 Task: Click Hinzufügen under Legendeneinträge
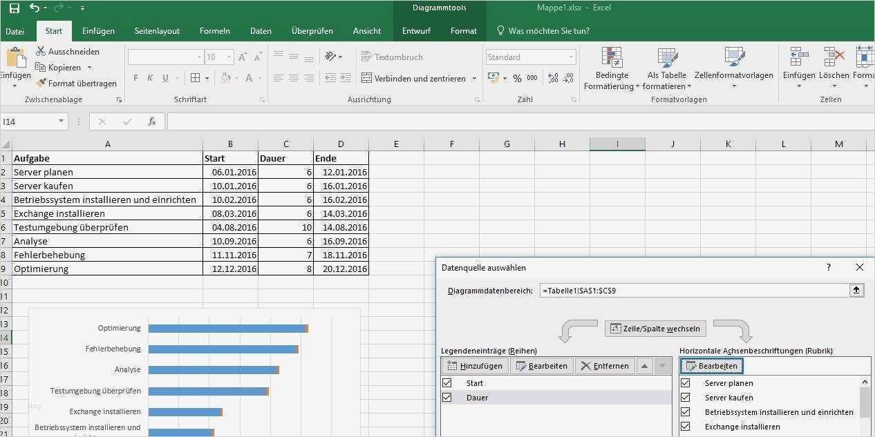475,365
